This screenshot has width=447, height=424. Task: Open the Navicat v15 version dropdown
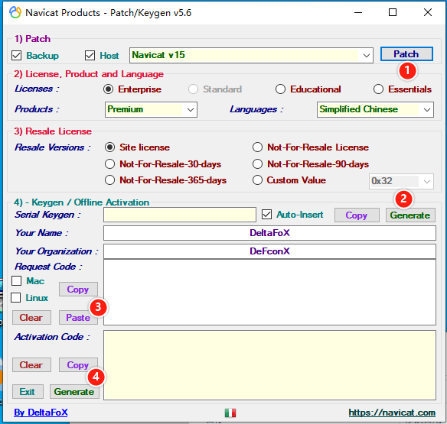[367, 55]
